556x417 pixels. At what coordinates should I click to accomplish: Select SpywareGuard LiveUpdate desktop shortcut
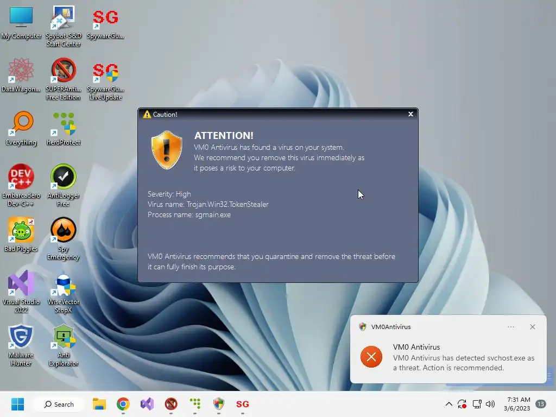tap(105, 81)
